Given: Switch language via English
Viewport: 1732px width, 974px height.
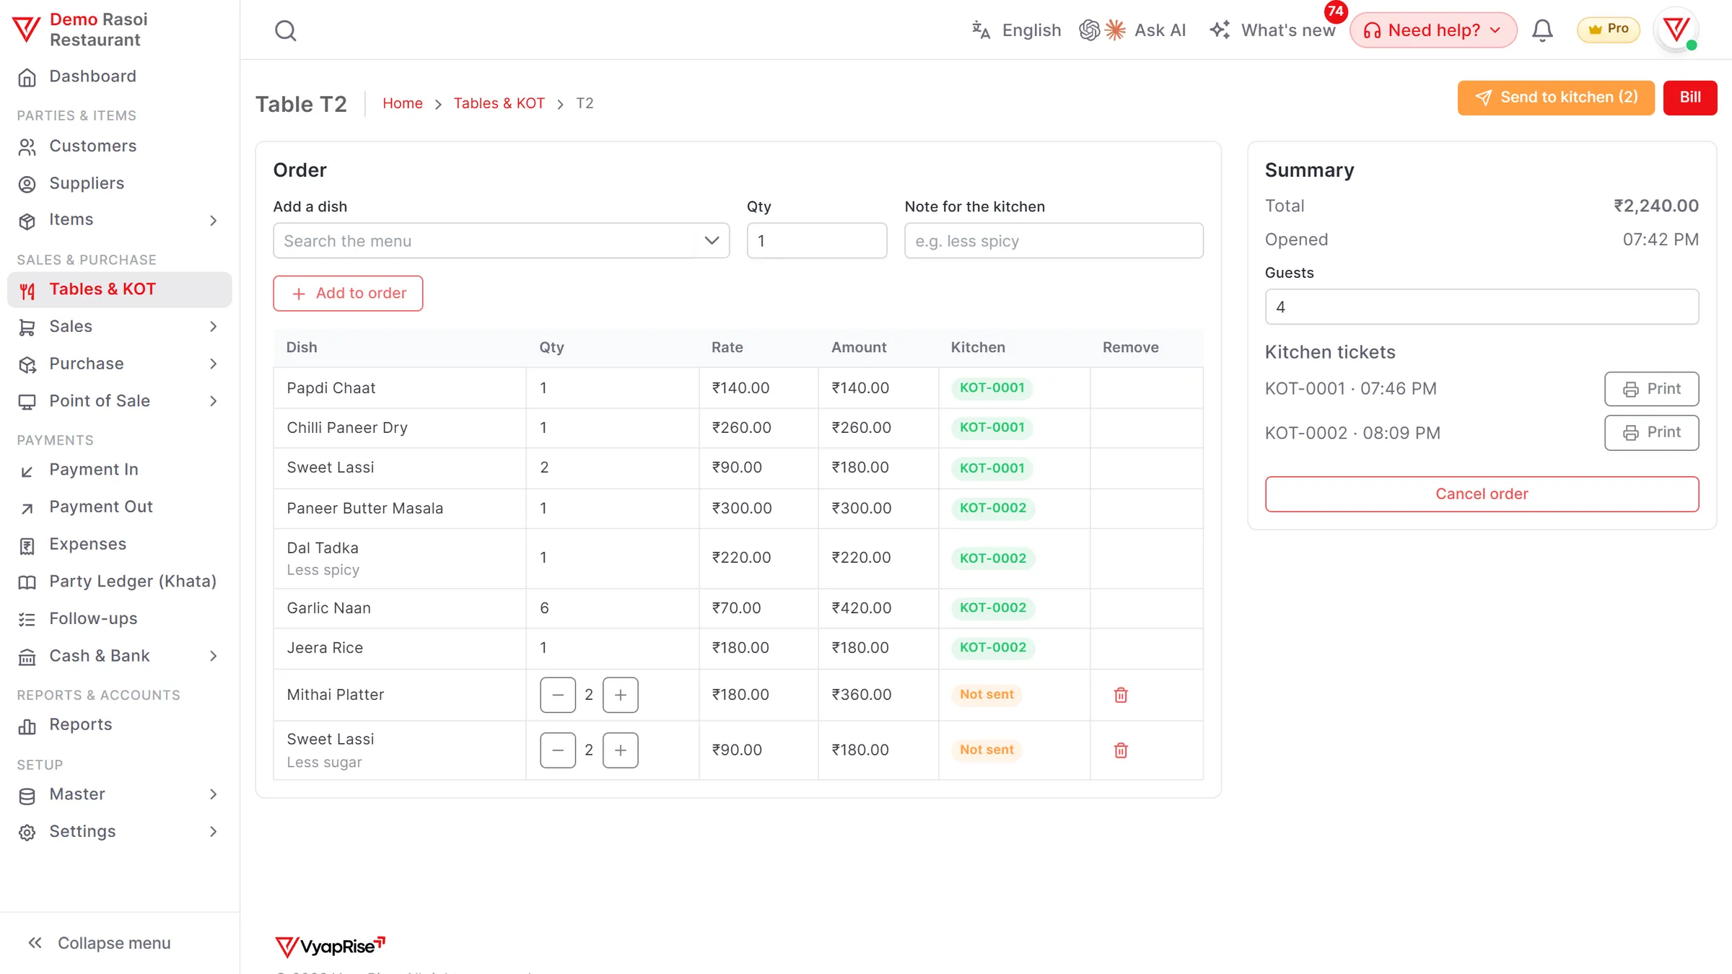Looking at the screenshot, I should coord(1017,30).
